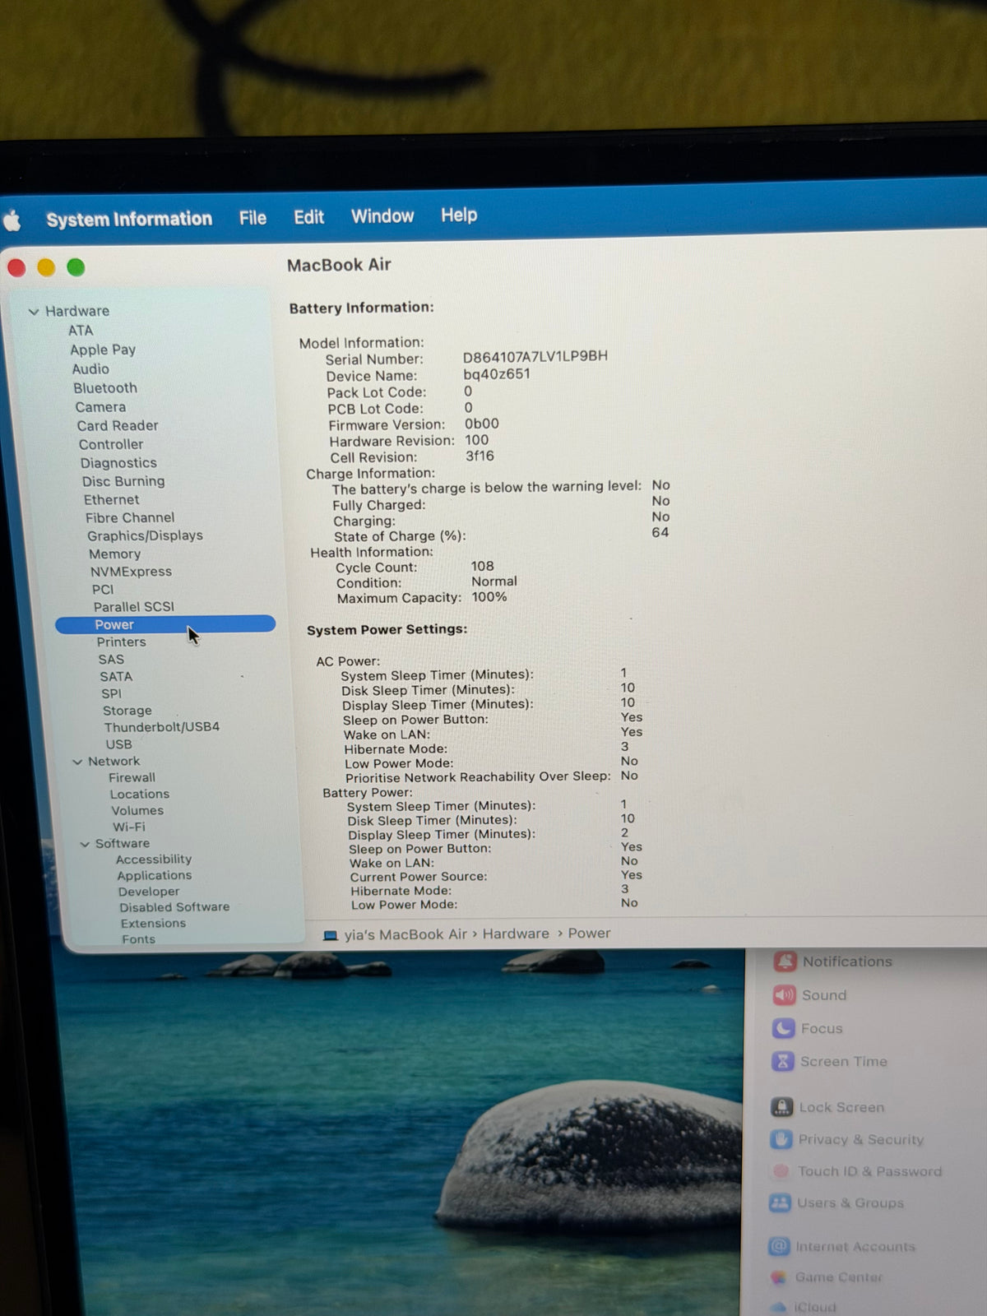Select Storage in the sidebar
Screen dimensions: 987x1316
[x=127, y=711]
